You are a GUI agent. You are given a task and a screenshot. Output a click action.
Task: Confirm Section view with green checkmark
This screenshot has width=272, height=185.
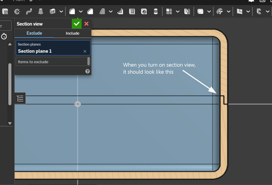(77, 24)
